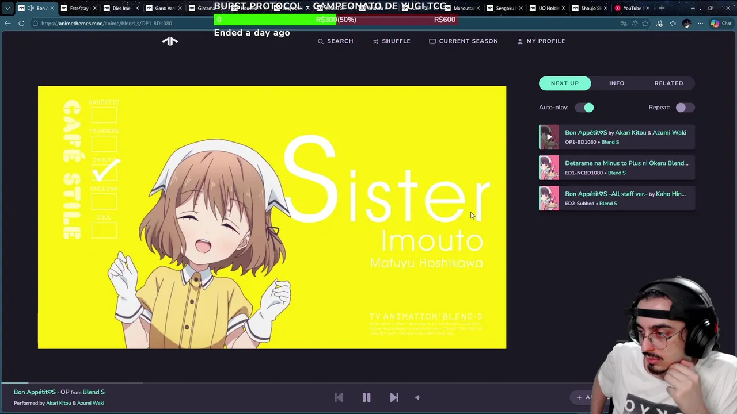Click the Current Season monitor icon

pos(432,41)
